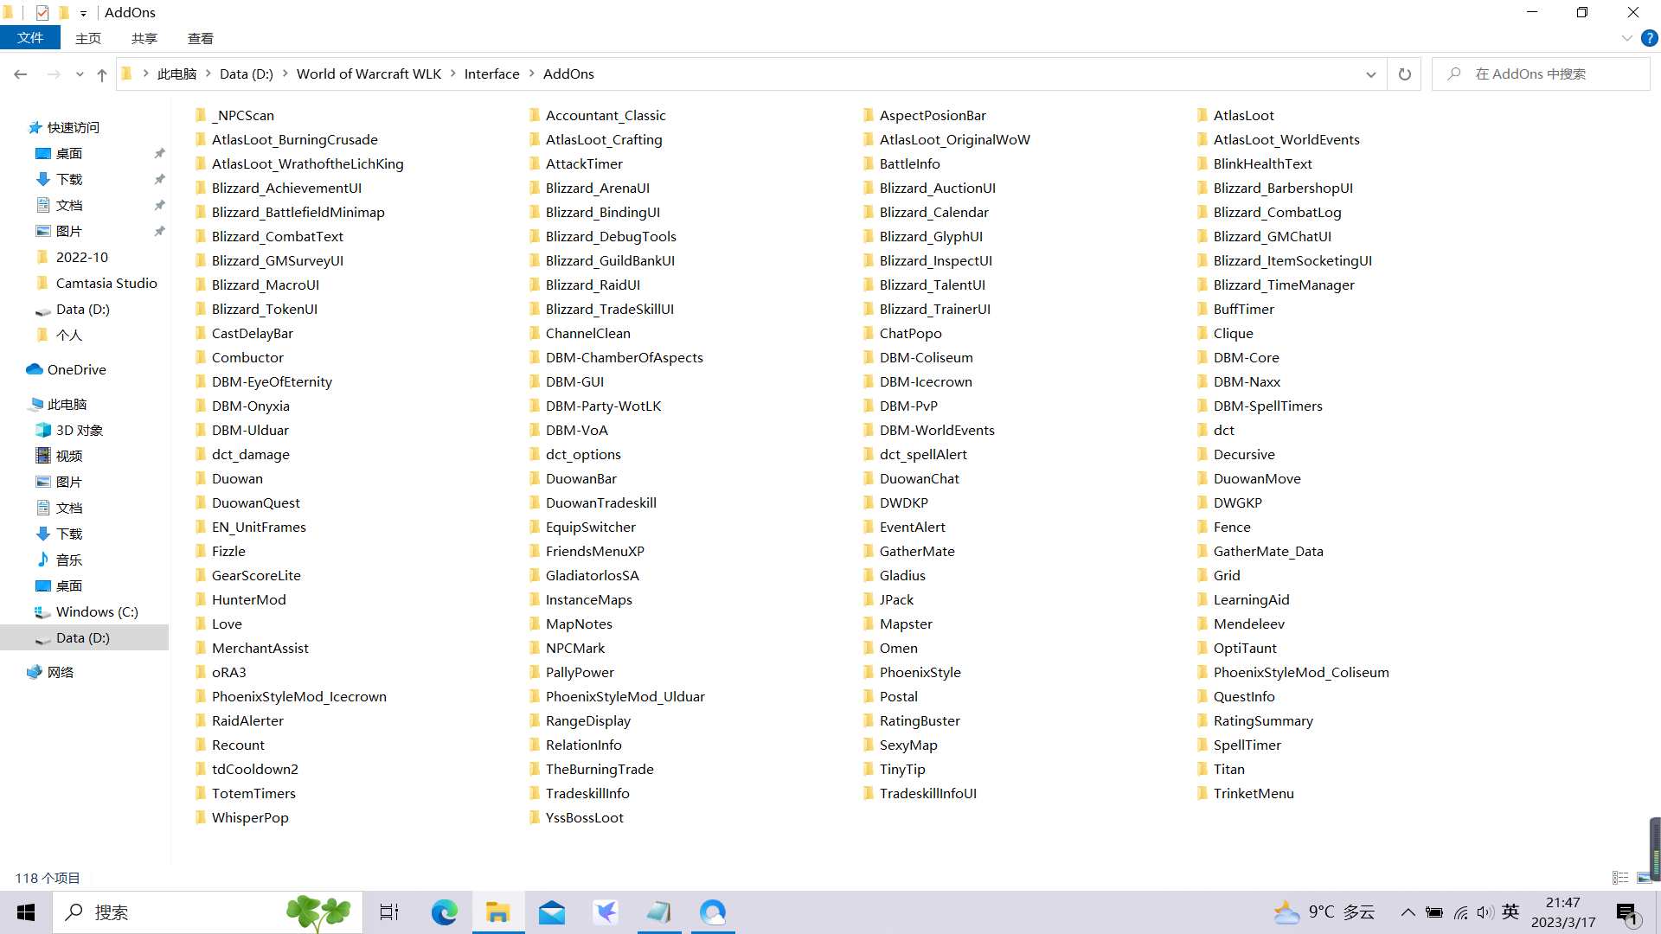Open the help question mark icon

pyautogui.click(x=1649, y=38)
